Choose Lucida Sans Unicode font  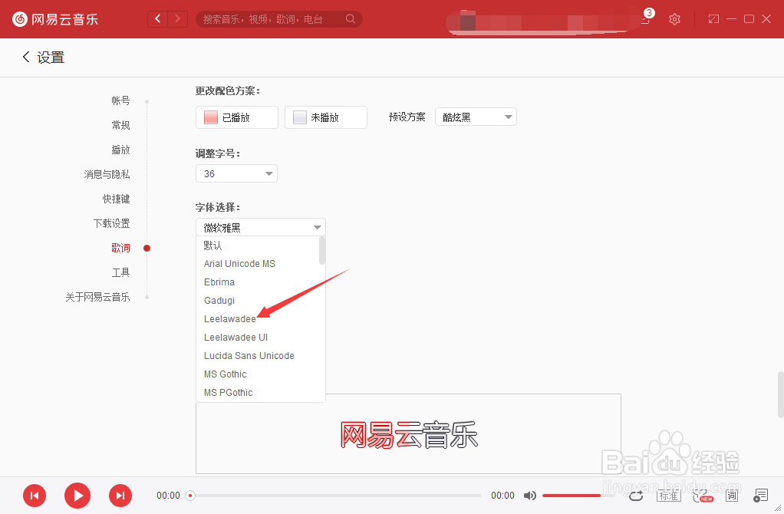click(258, 355)
